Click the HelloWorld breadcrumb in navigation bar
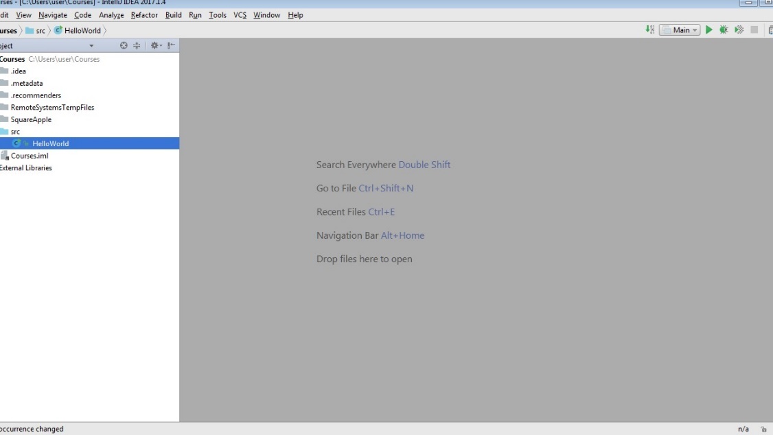The width and height of the screenshot is (773, 435). [78, 30]
